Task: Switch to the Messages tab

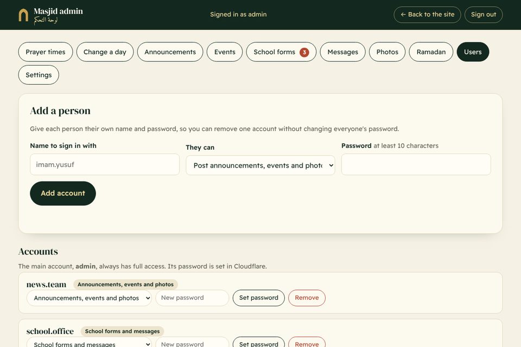Action: 342,52
